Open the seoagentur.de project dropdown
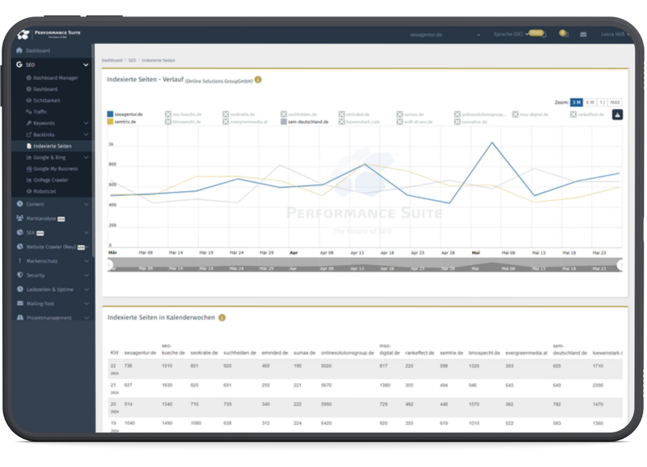The height and width of the screenshot is (467, 647). [445, 35]
